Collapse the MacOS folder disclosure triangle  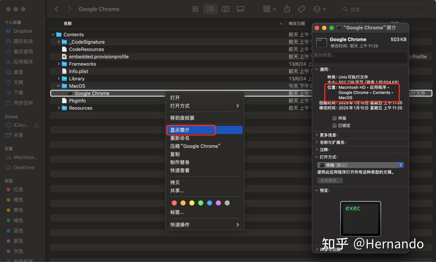[x=58, y=86]
